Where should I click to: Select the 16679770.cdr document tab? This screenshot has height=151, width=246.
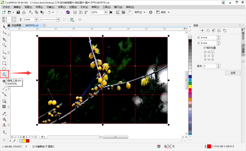(x=32, y=25)
